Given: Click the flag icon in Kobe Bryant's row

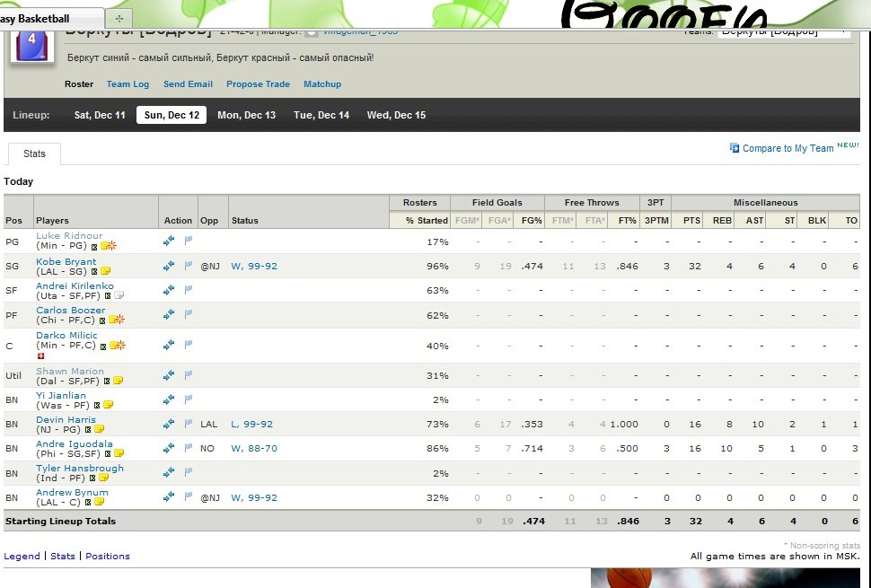Looking at the screenshot, I should [x=189, y=266].
